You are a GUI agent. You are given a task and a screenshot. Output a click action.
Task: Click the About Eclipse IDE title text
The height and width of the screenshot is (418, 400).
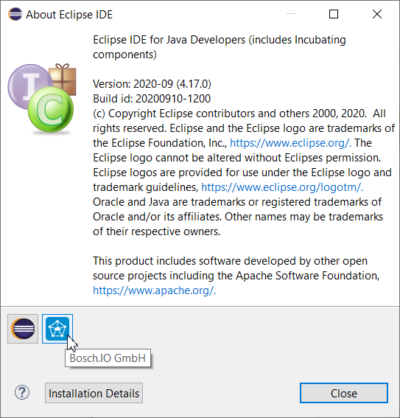(x=69, y=15)
